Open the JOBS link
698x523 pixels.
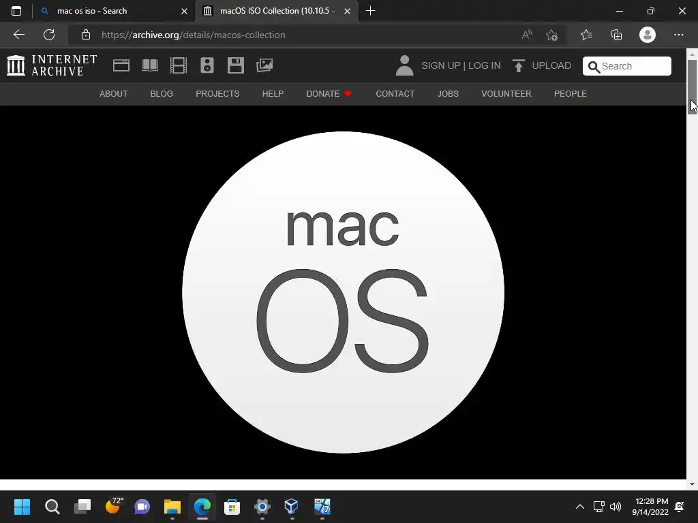(448, 94)
